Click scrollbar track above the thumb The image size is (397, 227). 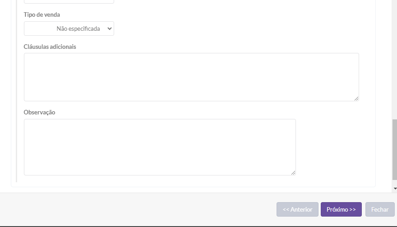coord(395,59)
